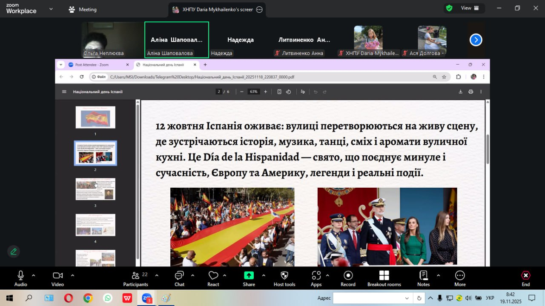Select Аліна Шаповалова's video tile
The width and height of the screenshot is (545, 306).
pyautogui.click(x=177, y=40)
